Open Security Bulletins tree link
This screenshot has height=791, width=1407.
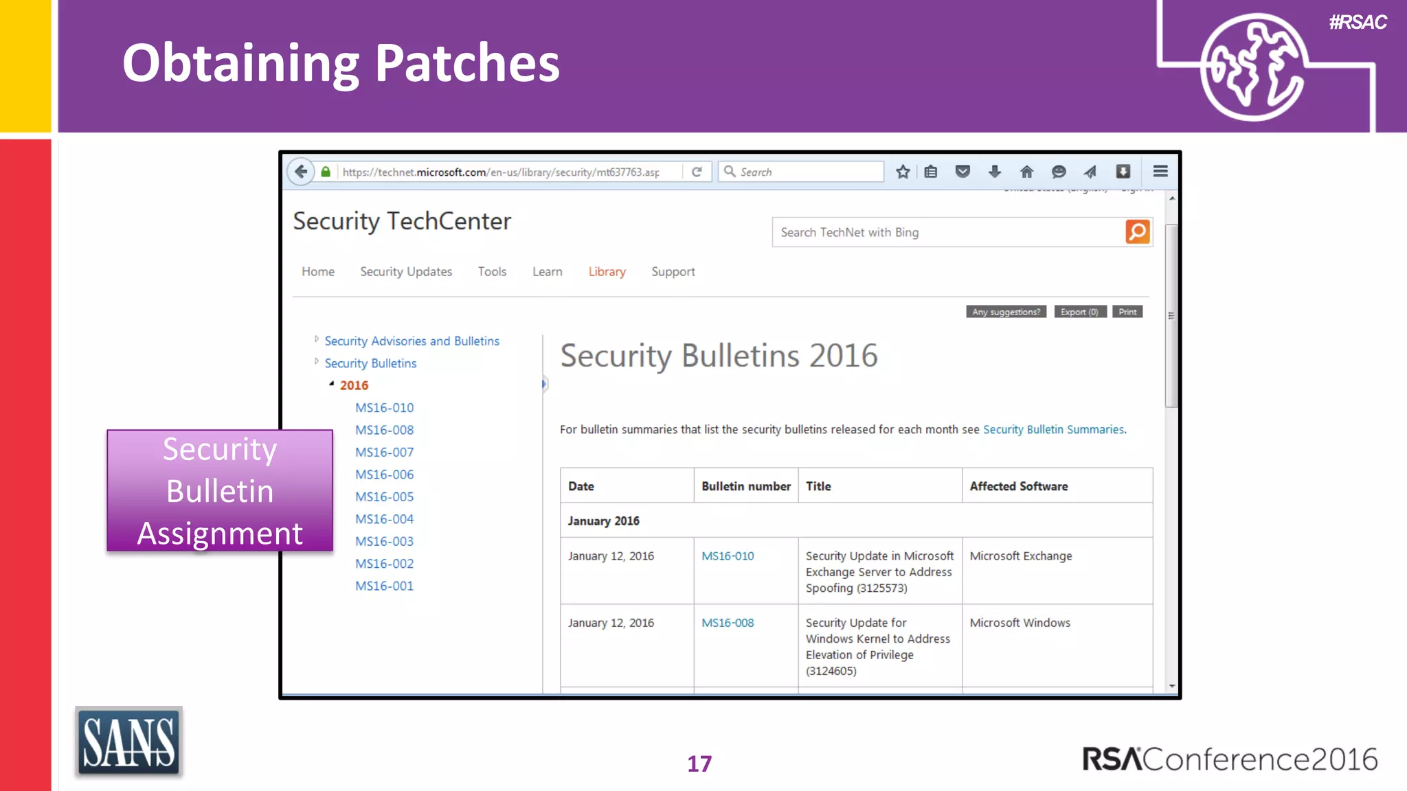click(x=370, y=363)
